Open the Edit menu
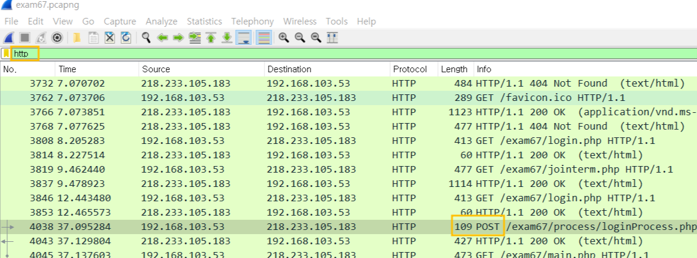Screen dimensions: 697x258 coord(35,21)
